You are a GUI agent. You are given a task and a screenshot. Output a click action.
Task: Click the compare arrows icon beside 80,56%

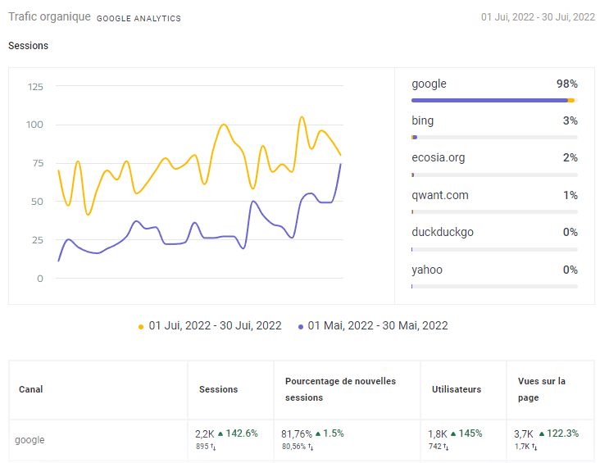point(311,447)
